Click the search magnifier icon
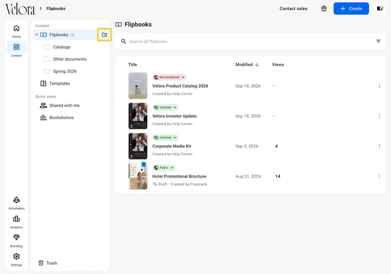 123,41
